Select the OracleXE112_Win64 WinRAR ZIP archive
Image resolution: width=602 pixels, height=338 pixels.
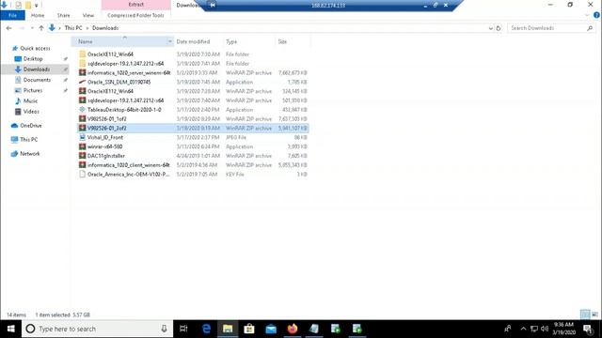(193, 91)
